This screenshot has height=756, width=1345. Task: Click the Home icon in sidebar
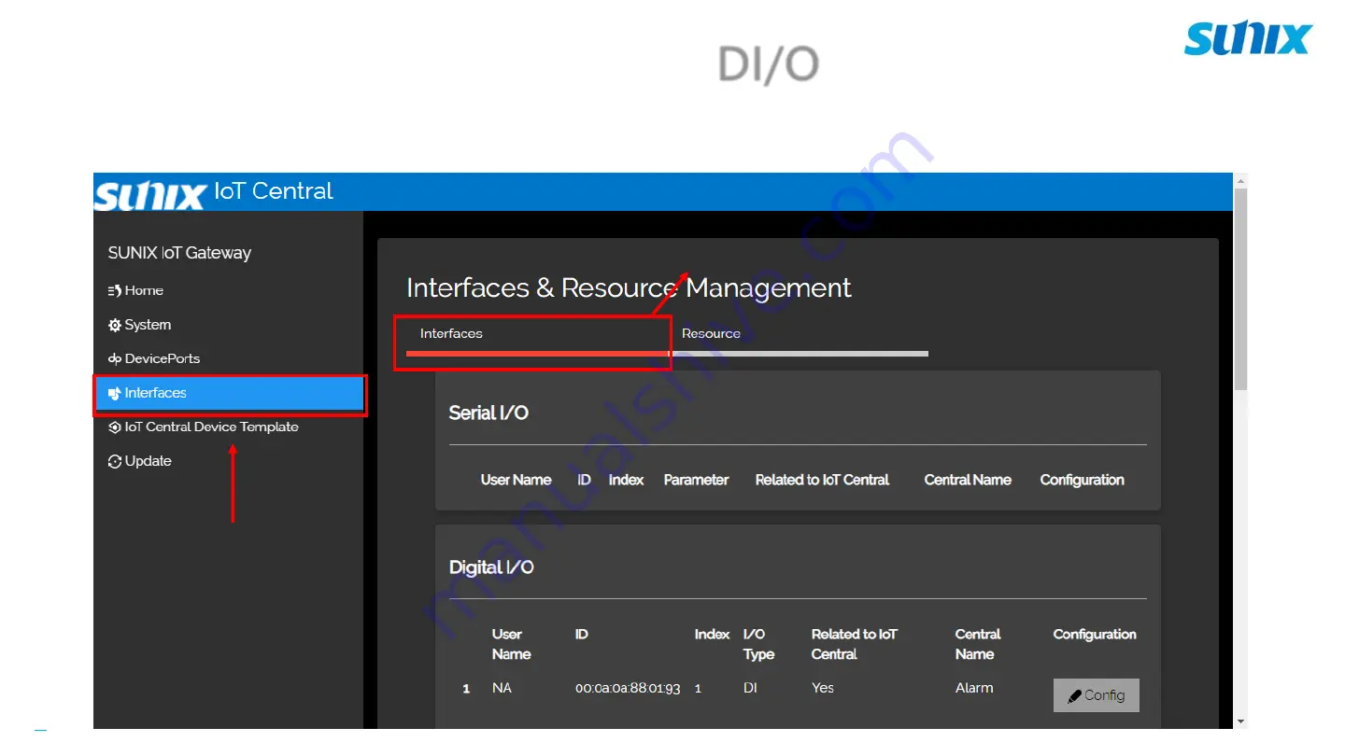pos(115,290)
